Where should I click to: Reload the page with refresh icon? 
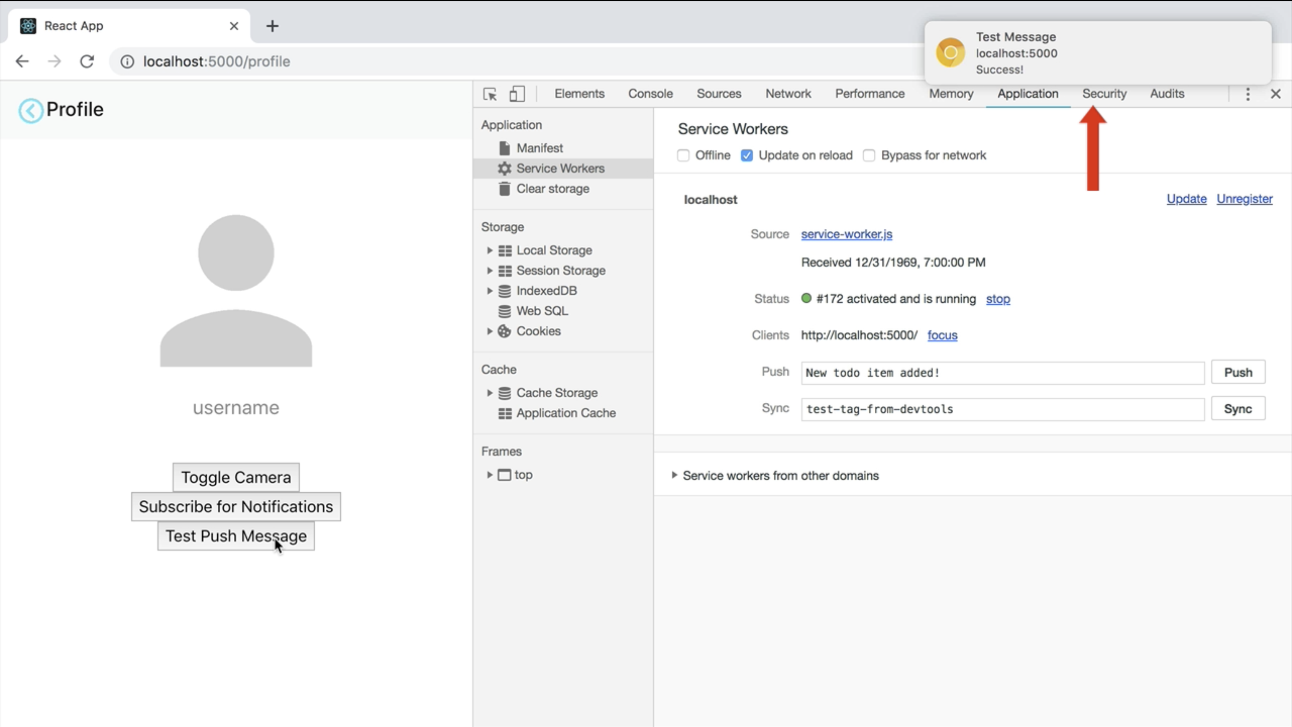[x=87, y=61]
